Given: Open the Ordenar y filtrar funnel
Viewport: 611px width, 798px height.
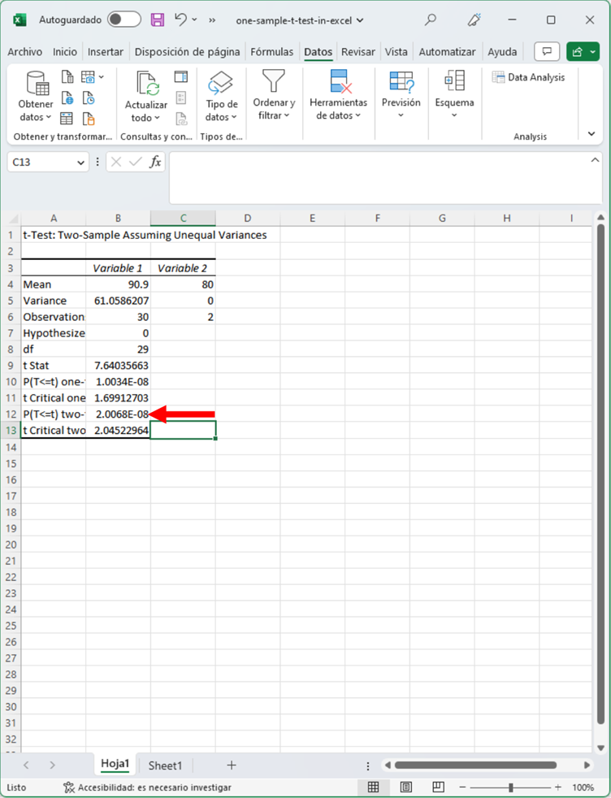Looking at the screenshot, I should coord(274,83).
